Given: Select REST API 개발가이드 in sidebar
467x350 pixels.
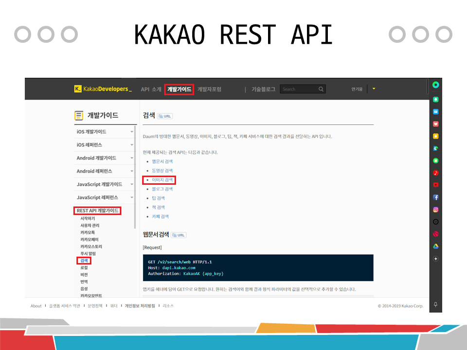Looking at the screenshot, I should pyautogui.click(x=97, y=210).
